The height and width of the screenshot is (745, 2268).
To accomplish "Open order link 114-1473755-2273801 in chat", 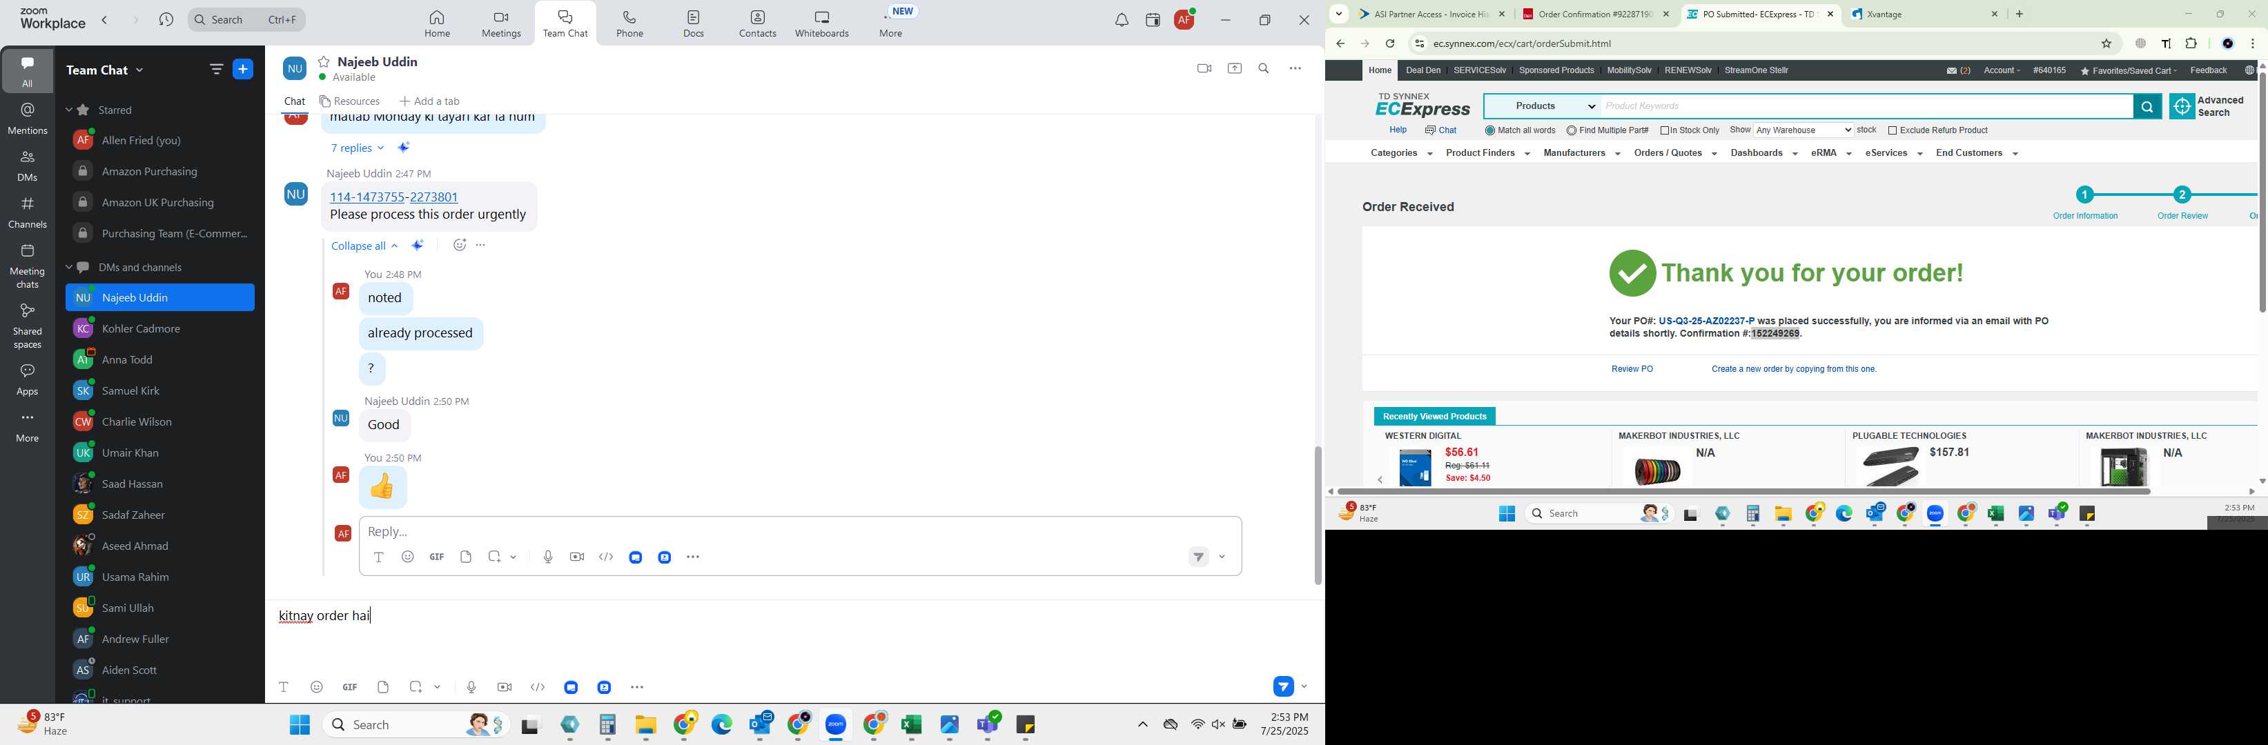I will pyautogui.click(x=393, y=197).
